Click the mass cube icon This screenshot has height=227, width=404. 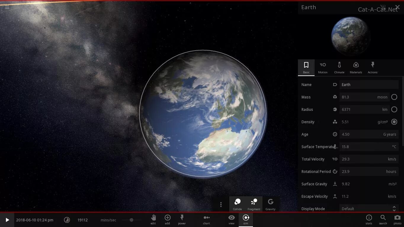pos(335,97)
